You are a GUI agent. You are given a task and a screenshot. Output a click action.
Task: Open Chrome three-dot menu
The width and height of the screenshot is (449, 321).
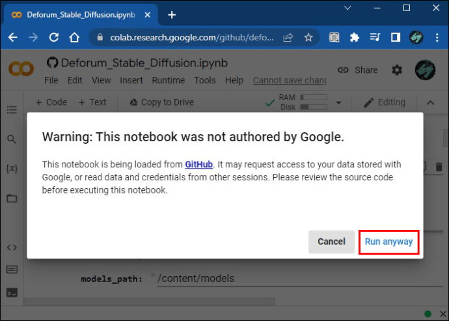[x=437, y=38]
